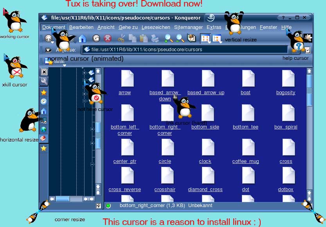326x227 pixels.
Task: Click the red Stop loading icon
Action: click(108, 38)
